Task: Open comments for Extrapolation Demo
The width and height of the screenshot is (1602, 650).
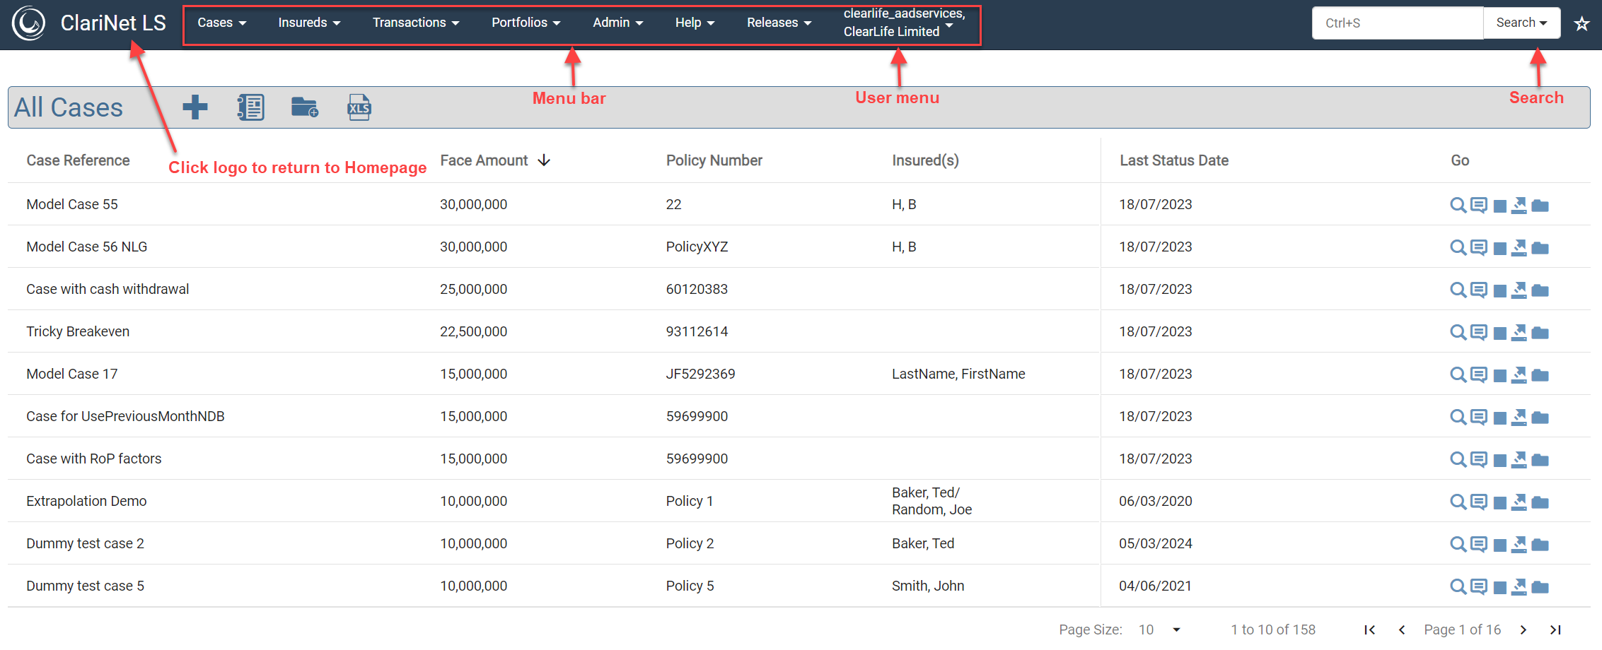Action: (1478, 502)
